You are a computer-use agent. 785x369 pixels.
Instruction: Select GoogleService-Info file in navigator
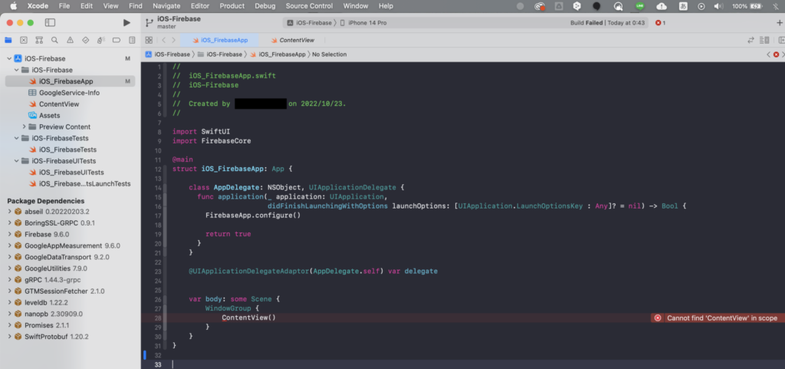tap(69, 93)
